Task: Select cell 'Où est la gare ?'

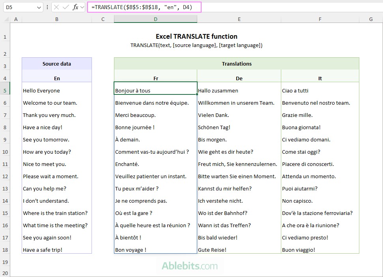Action: [x=155, y=211]
